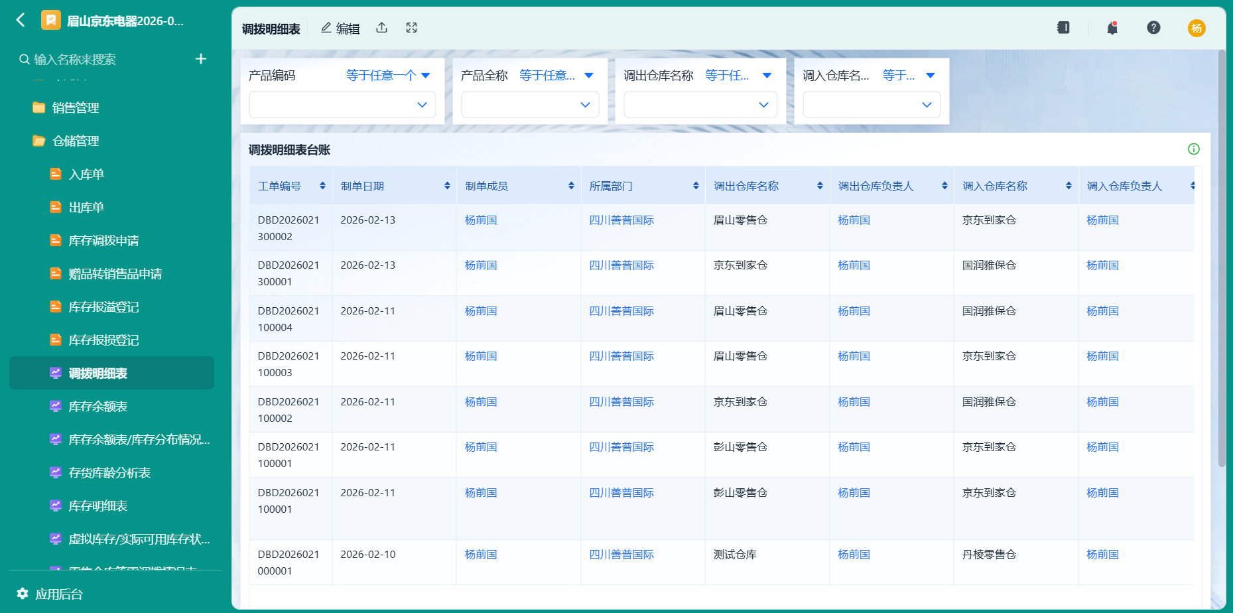
Task: Open 产品全称 condition dropdown
Action: (x=556, y=76)
